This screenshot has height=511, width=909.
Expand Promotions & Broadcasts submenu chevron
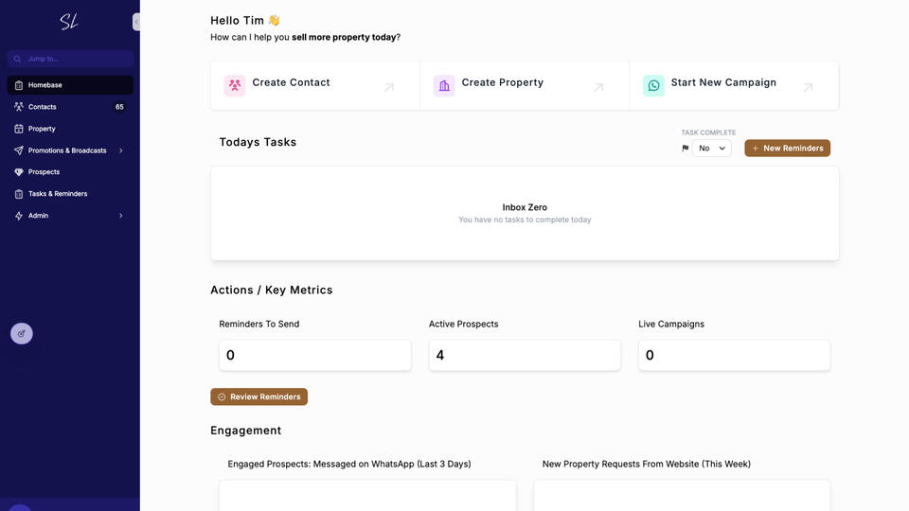point(120,150)
